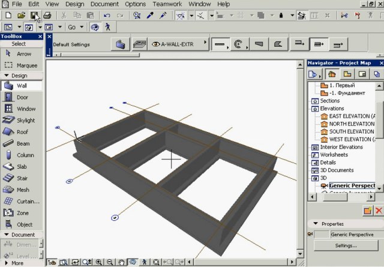
Task: Open the Teamwork menu
Action: [x=167, y=4]
